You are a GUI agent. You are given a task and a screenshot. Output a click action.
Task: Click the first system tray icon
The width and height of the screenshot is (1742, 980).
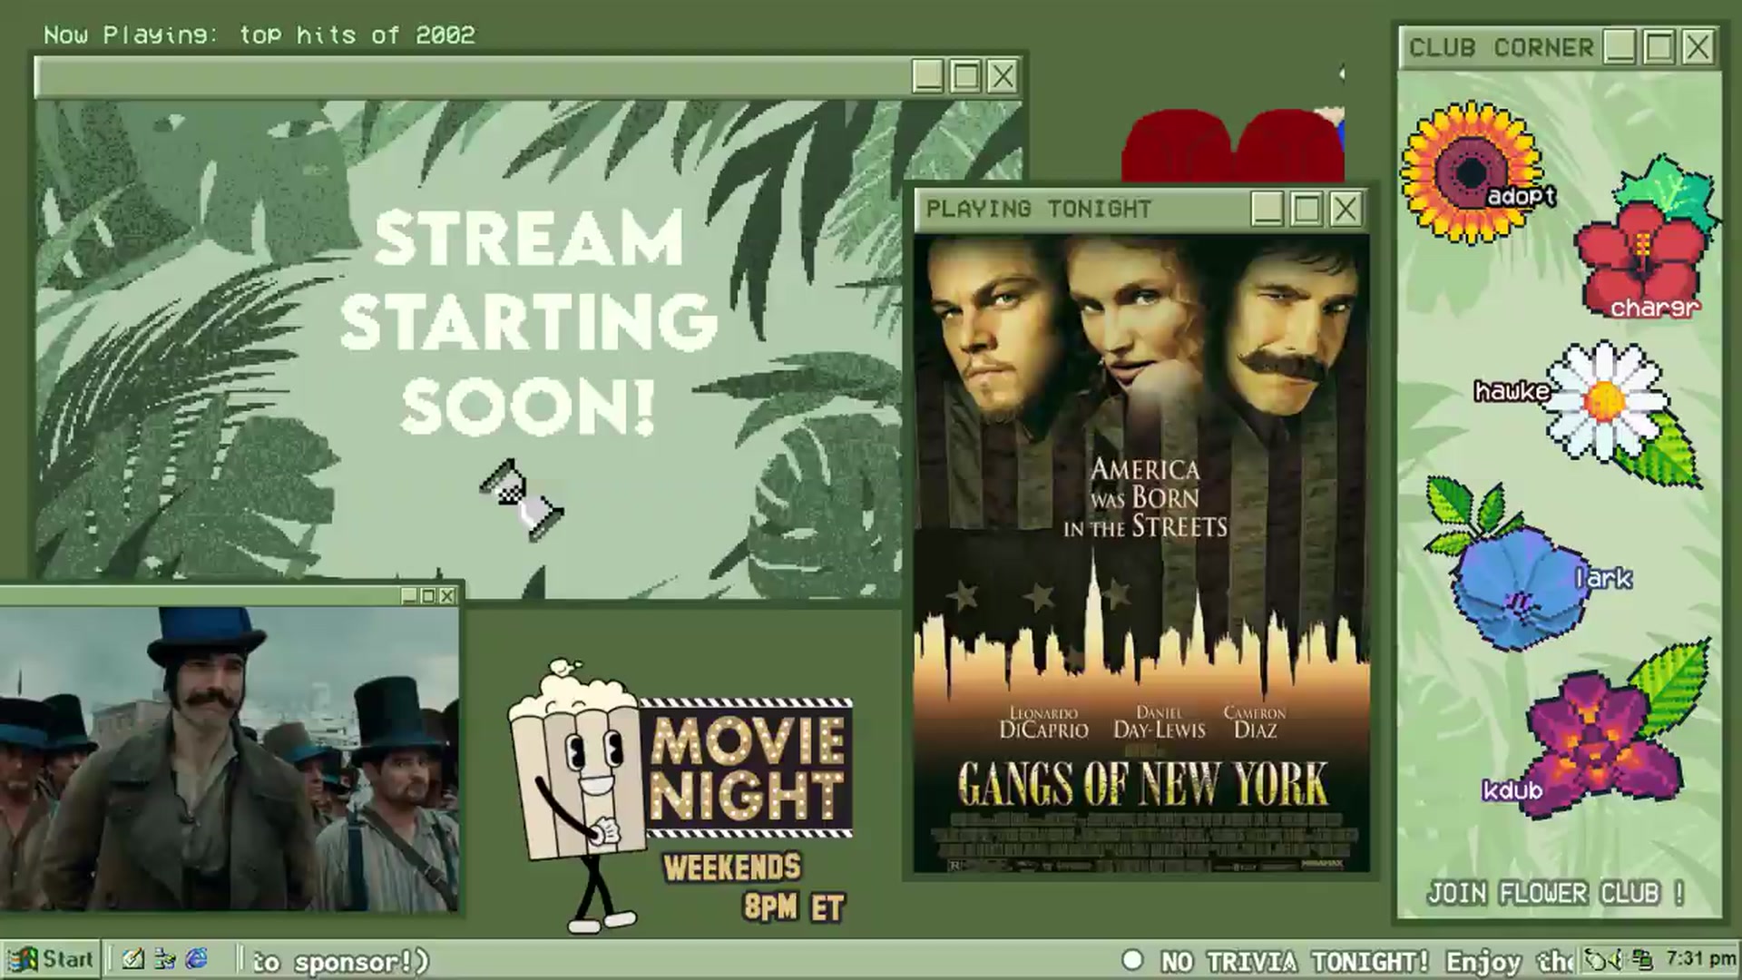pos(1595,959)
